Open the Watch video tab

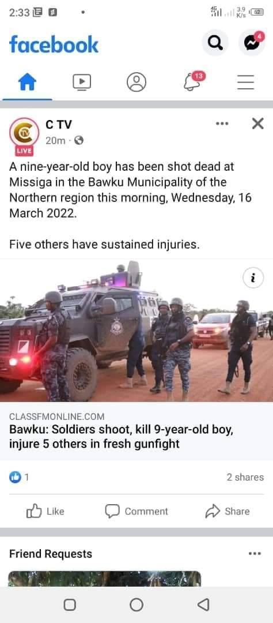click(82, 82)
